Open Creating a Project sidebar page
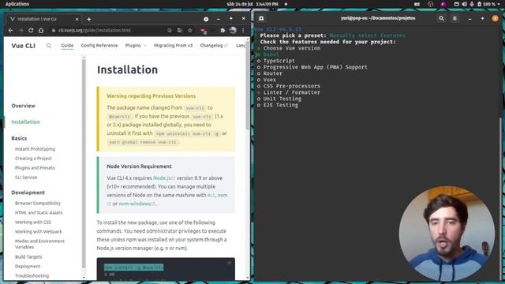 click(x=33, y=159)
